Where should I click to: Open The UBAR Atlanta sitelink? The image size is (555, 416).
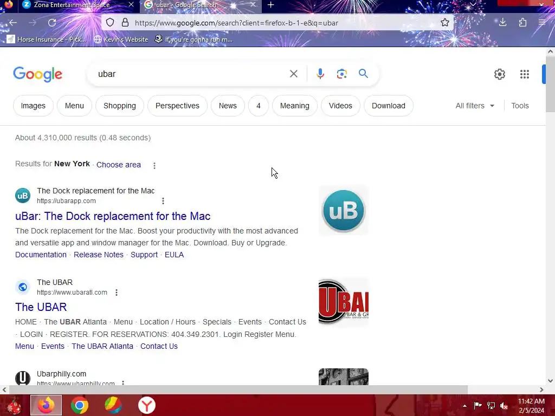[102, 346]
